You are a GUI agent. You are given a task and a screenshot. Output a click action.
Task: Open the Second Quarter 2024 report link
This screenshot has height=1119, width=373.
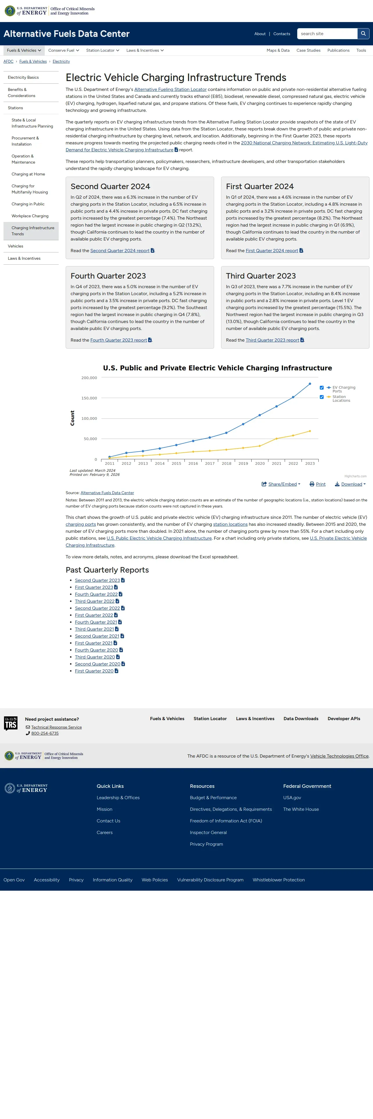(x=120, y=251)
